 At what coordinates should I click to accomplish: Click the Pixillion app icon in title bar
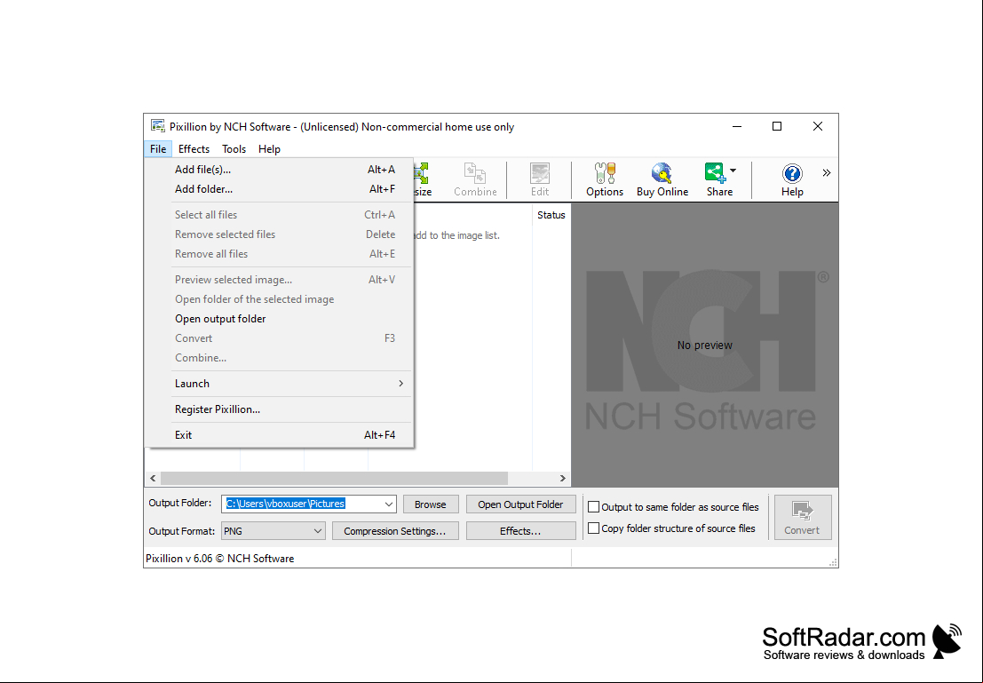point(158,126)
